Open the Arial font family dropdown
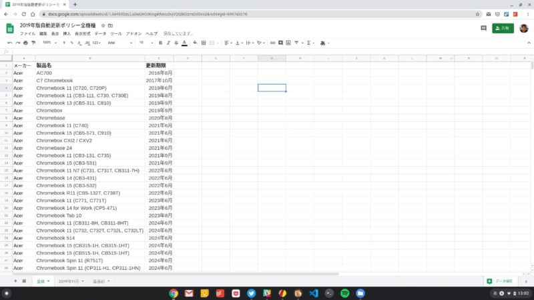Screen dimensions: 534x300 tap(119, 43)
